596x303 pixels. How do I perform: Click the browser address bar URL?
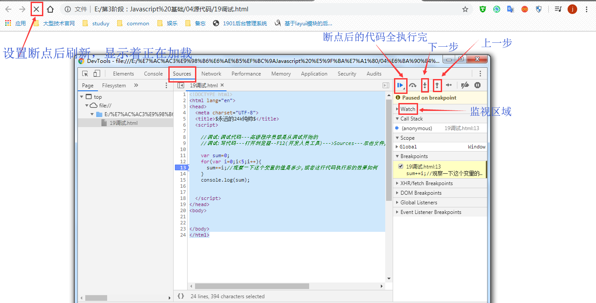point(171,9)
